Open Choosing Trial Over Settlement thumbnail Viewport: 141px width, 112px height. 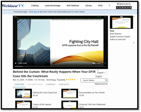pos(70,105)
